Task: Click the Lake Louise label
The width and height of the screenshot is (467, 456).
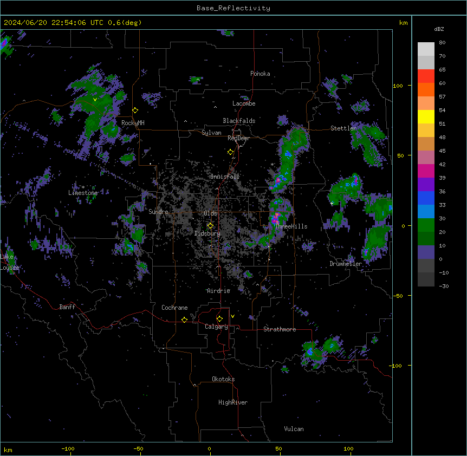Action: pyautogui.click(x=9, y=262)
